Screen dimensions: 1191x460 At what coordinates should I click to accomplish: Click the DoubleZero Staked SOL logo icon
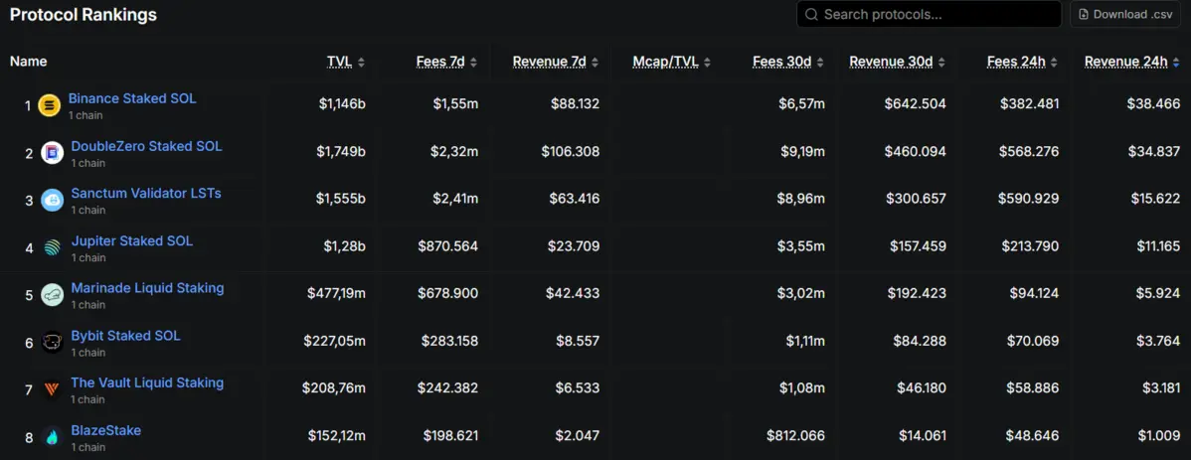[53, 153]
